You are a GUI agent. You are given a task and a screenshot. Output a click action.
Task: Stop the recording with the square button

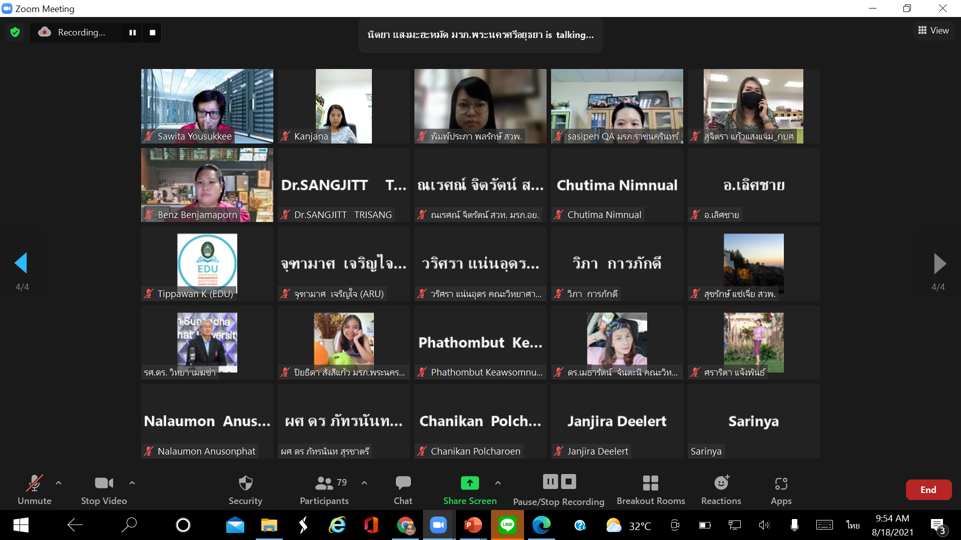[153, 32]
